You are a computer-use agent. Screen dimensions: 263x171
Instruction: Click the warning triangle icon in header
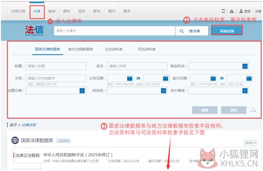click(x=231, y=11)
